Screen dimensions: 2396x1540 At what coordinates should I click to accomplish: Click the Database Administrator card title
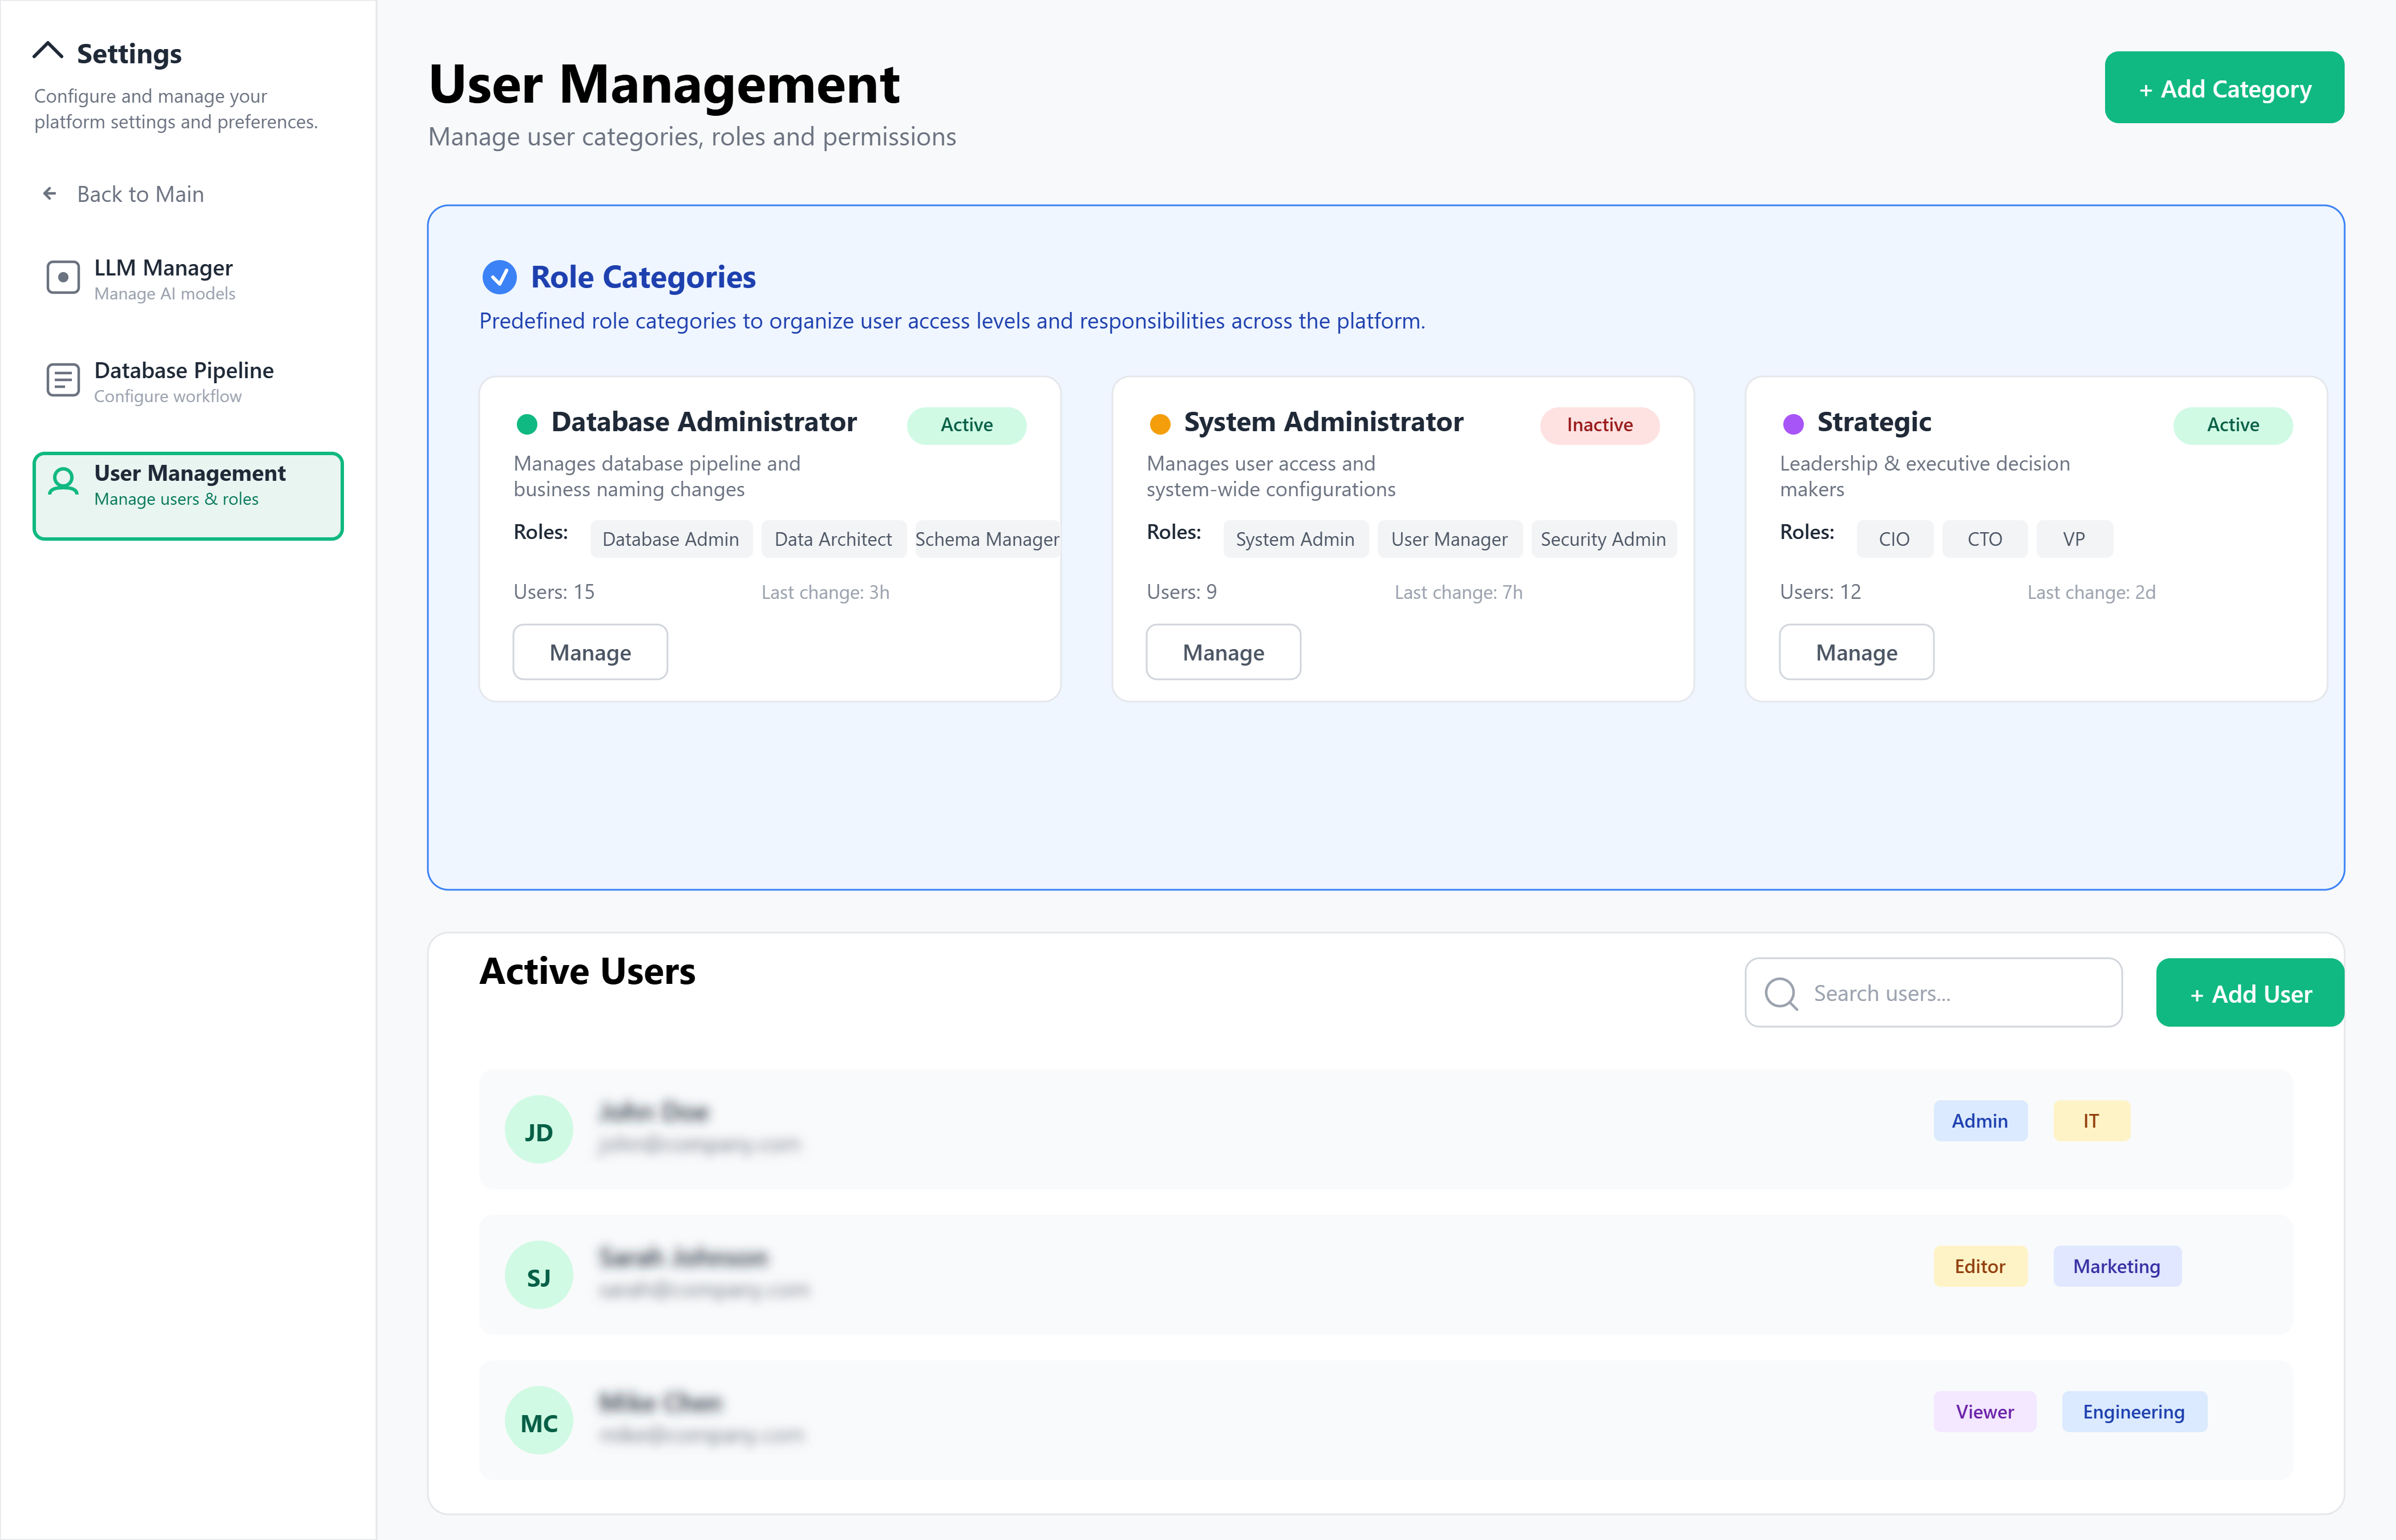click(x=704, y=422)
